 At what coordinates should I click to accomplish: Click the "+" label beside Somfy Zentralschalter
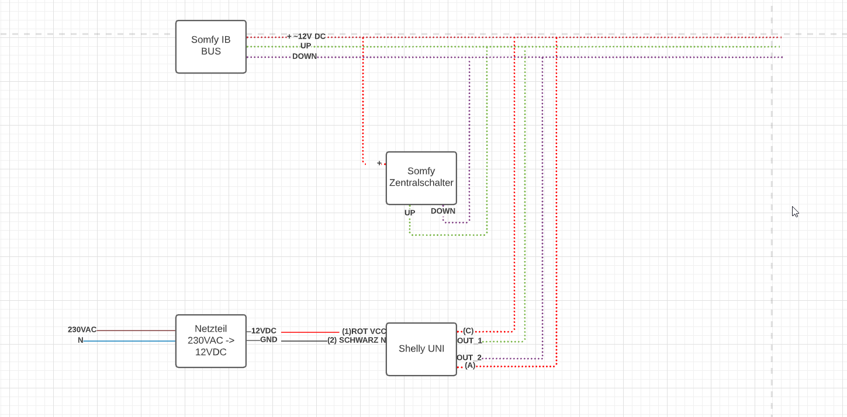379,163
